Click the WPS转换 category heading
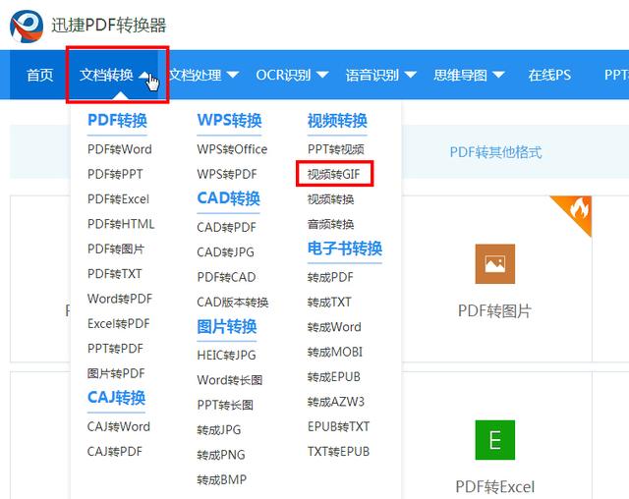Image resolution: width=629 pixels, height=499 pixels. [x=229, y=120]
